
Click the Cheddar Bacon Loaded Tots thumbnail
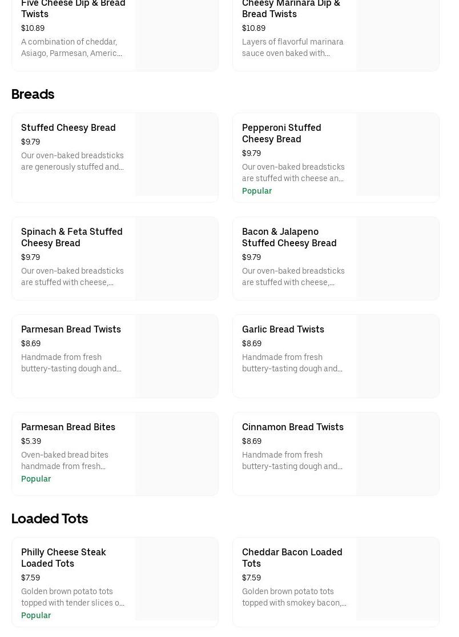[x=397, y=579]
